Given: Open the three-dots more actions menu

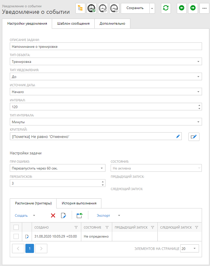Looking at the screenshot, I should tap(204, 8).
